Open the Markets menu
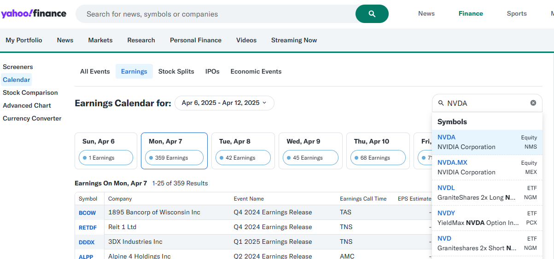This screenshot has width=554, height=259. [100, 40]
